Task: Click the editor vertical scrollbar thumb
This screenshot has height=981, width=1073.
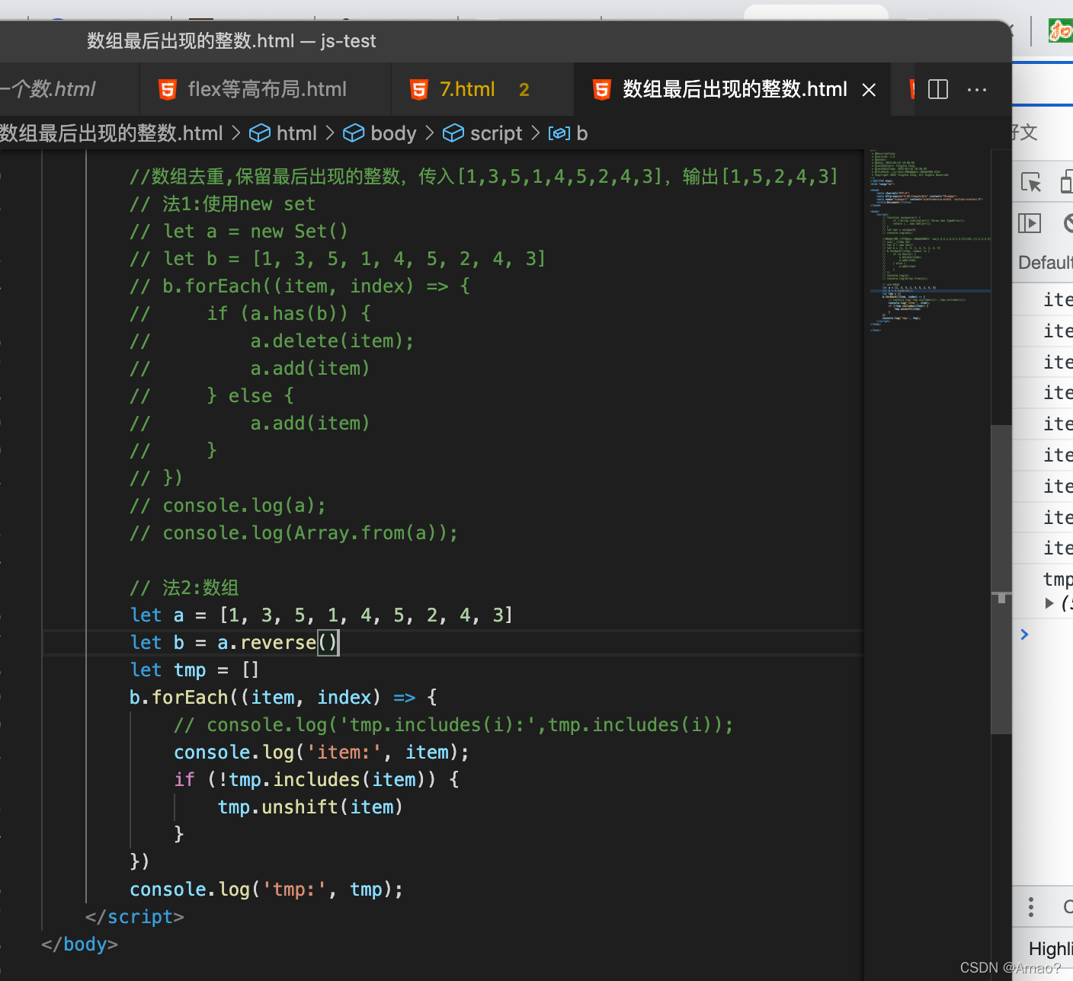Action: pyautogui.click(x=1001, y=579)
